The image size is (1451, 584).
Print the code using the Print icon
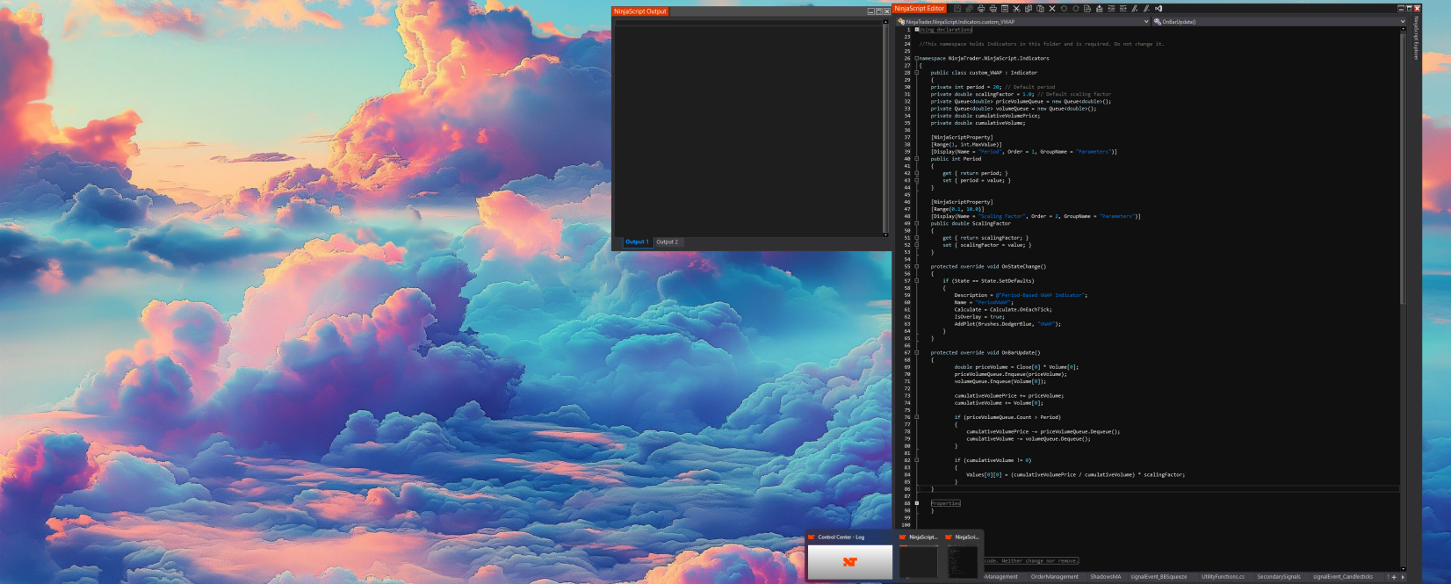click(x=981, y=9)
